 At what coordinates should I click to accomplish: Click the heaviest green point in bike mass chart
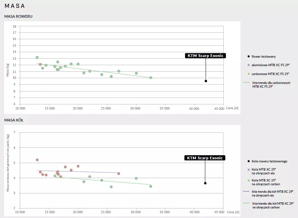coord(37,57)
